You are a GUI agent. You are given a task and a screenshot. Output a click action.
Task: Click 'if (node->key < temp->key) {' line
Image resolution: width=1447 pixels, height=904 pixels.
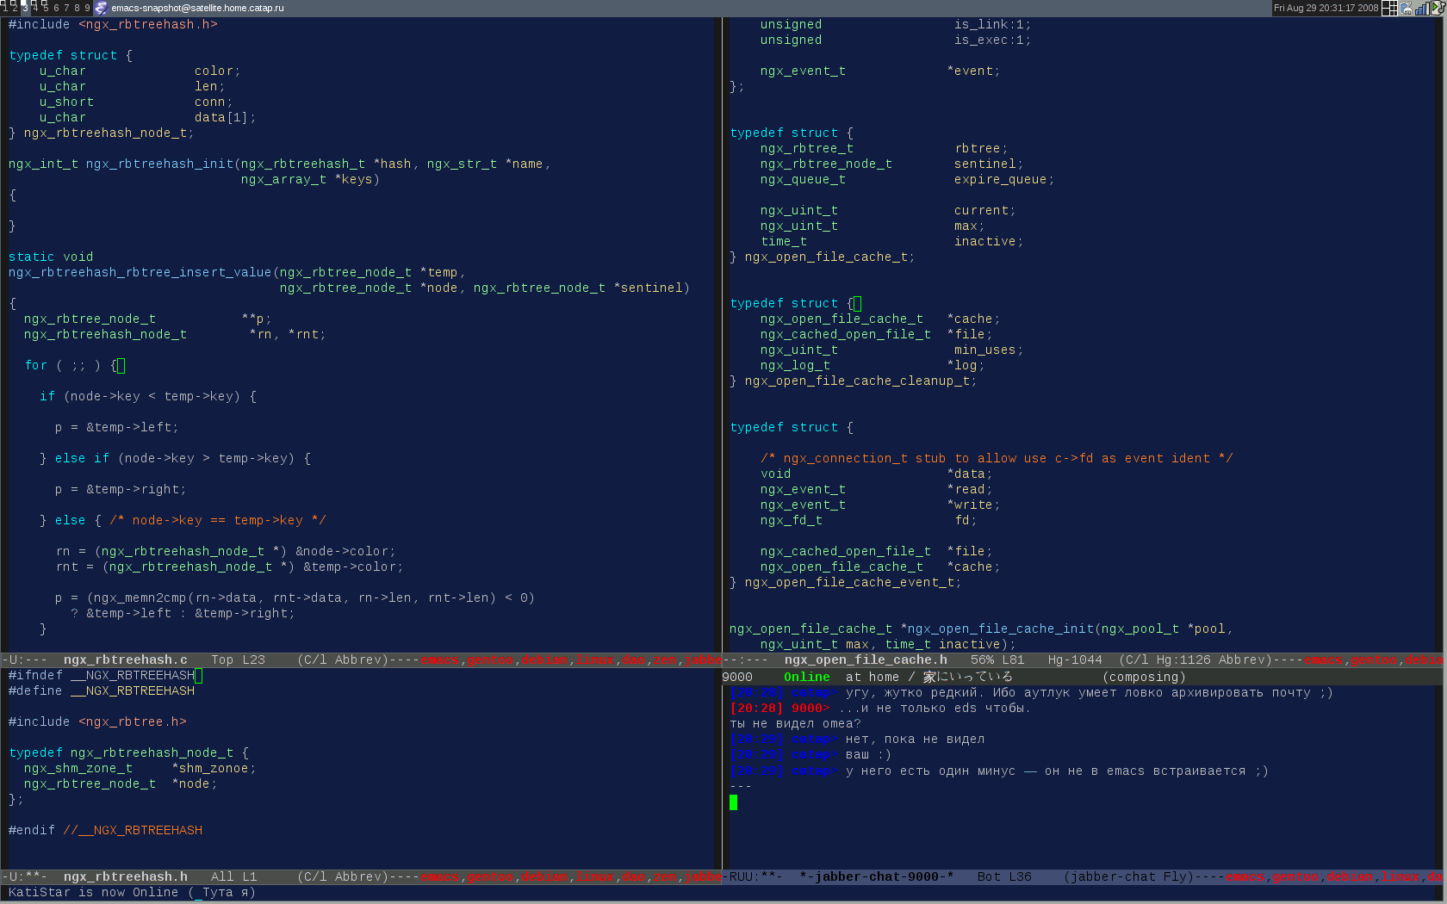(x=148, y=397)
